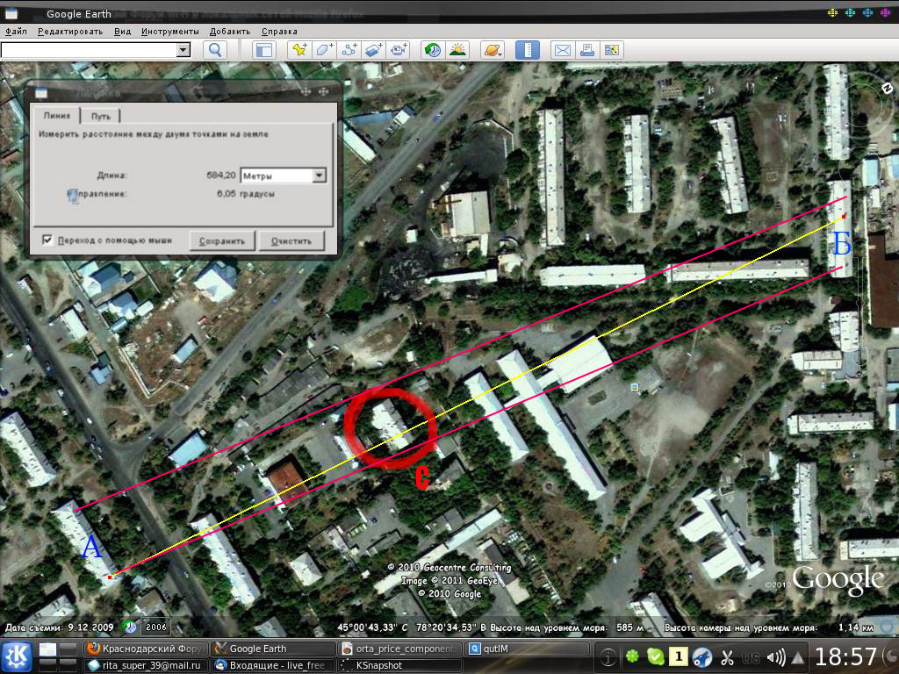Click the email envelope icon
The image size is (899, 674).
tap(563, 50)
